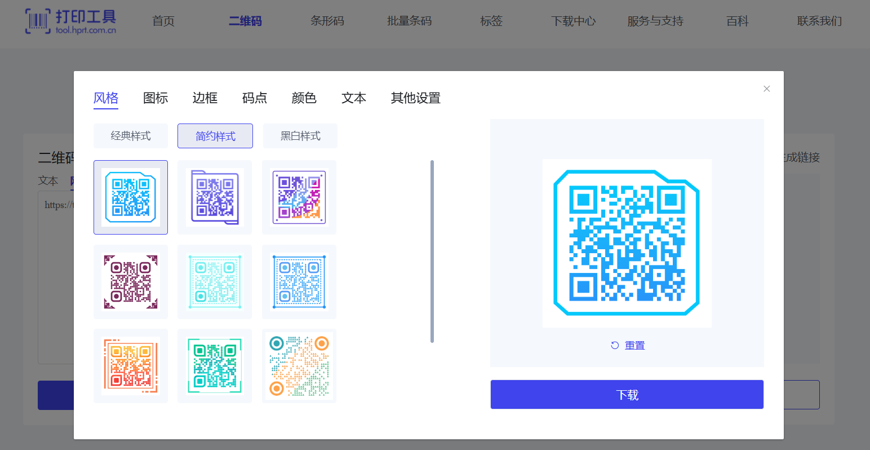
Task: Click the 重置 link
Action: tap(634, 345)
